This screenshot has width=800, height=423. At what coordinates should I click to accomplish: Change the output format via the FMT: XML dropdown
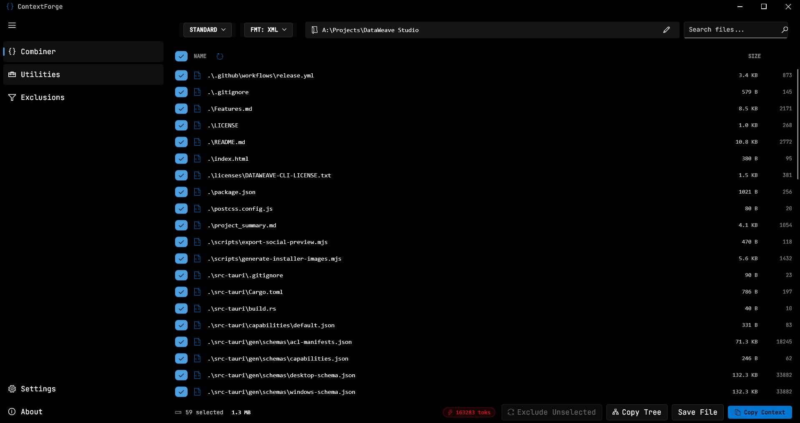pos(268,30)
